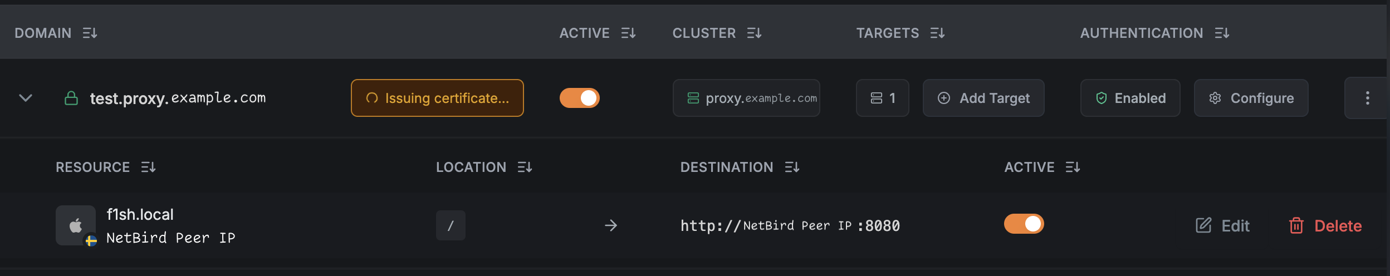
Task: Click the Destination column sort icon
Action: pos(792,167)
